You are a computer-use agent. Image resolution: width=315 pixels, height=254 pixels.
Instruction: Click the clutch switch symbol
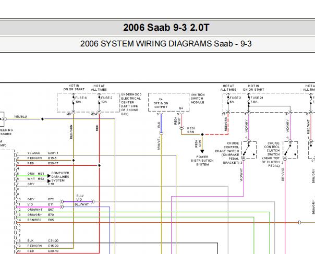(290, 150)
